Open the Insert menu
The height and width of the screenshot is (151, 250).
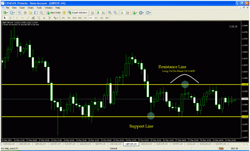pyautogui.click(x=22, y=8)
